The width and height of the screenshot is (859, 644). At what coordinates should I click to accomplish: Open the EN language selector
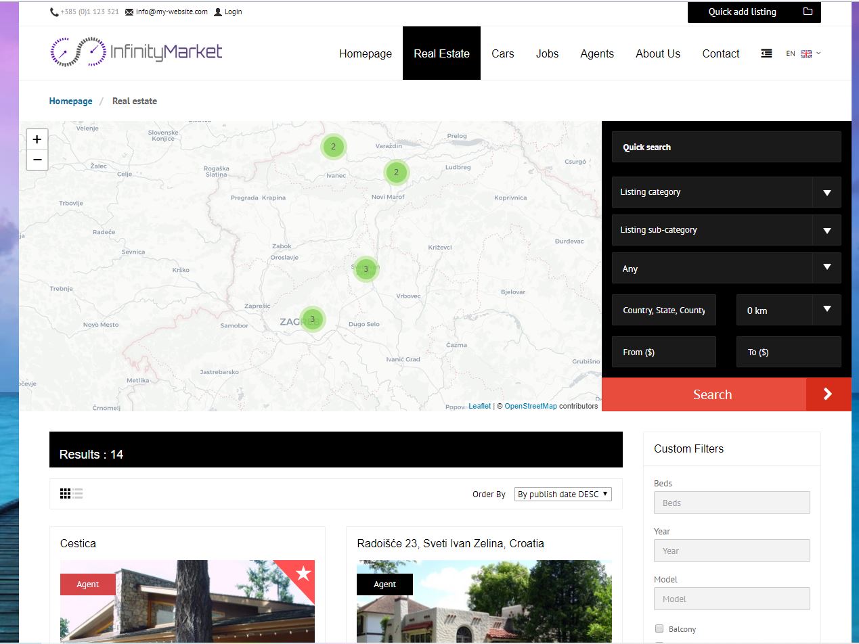803,53
